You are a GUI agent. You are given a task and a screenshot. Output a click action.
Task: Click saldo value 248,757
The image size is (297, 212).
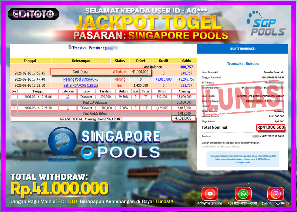pyautogui.click(x=186, y=73)
